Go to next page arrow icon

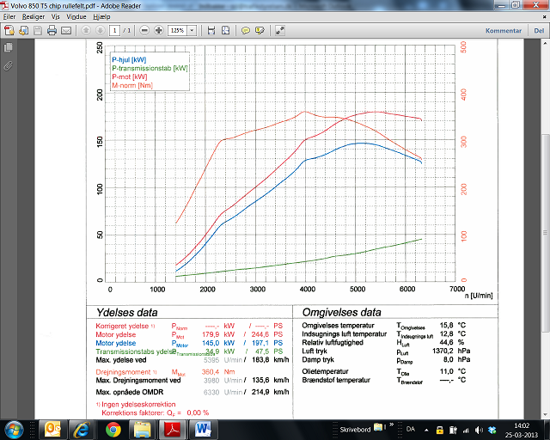[x=100, y=31]
